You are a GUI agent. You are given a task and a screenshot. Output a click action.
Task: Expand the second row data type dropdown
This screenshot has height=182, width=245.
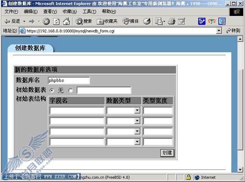click(x=137, y=121)
